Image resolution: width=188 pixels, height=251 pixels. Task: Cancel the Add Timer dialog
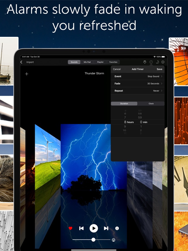[x=117, y=69]
